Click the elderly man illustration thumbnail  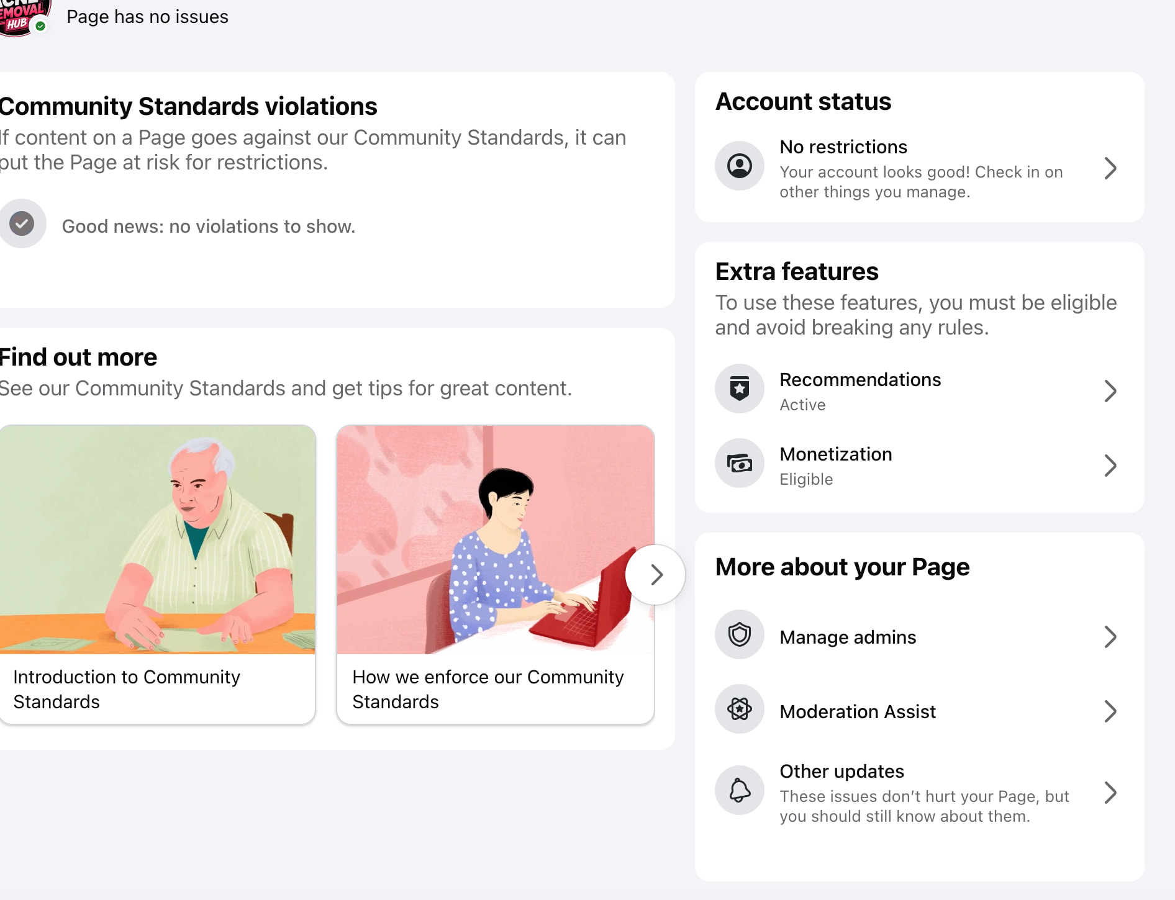pyautogui.click(x=157, y=539)
